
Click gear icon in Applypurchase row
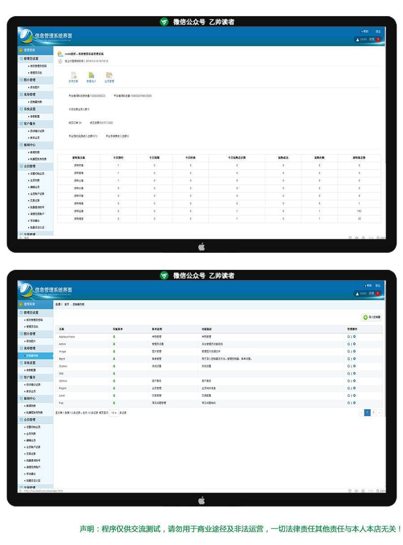point(354,336)
